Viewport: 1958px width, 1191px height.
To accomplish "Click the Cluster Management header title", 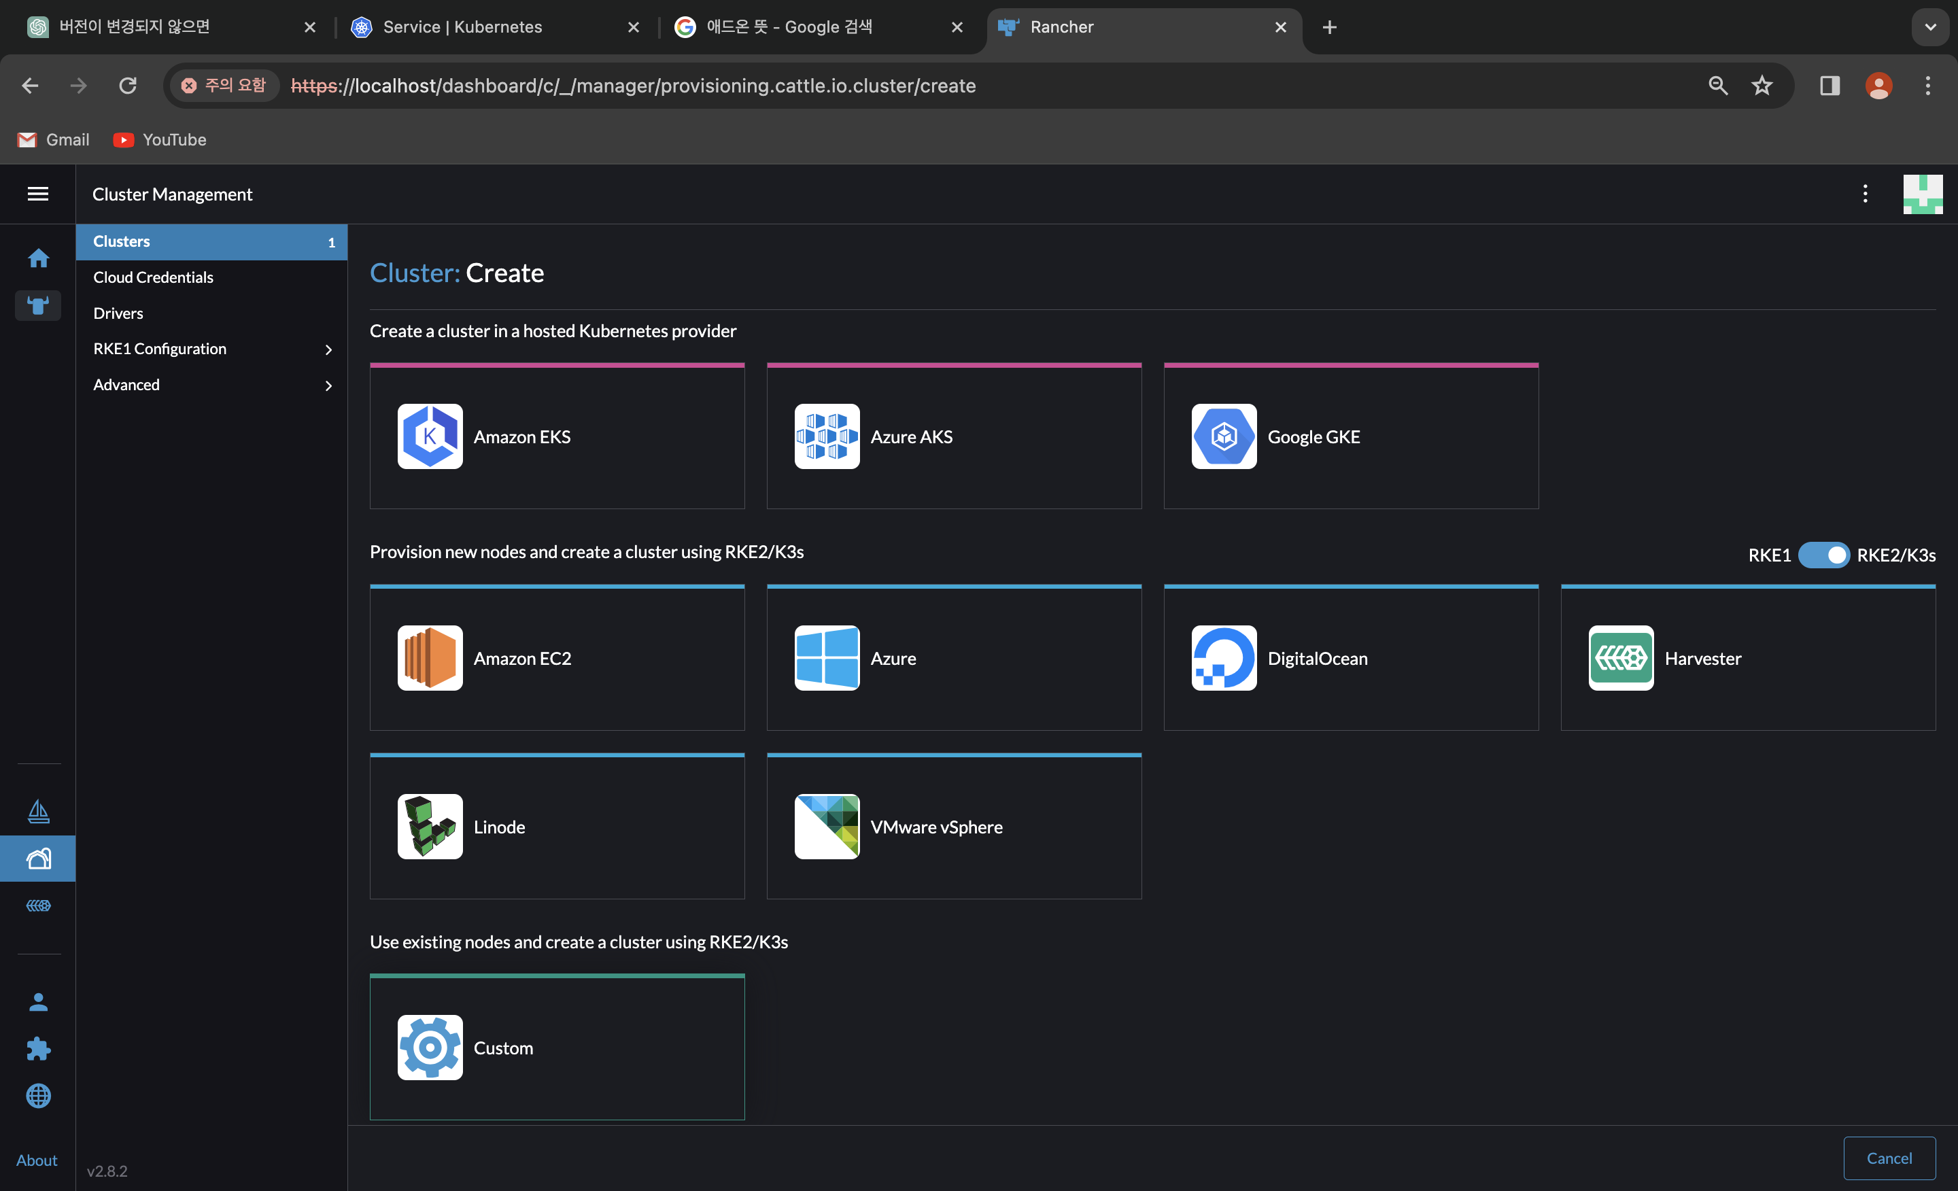I will click(x=173, y=194).
